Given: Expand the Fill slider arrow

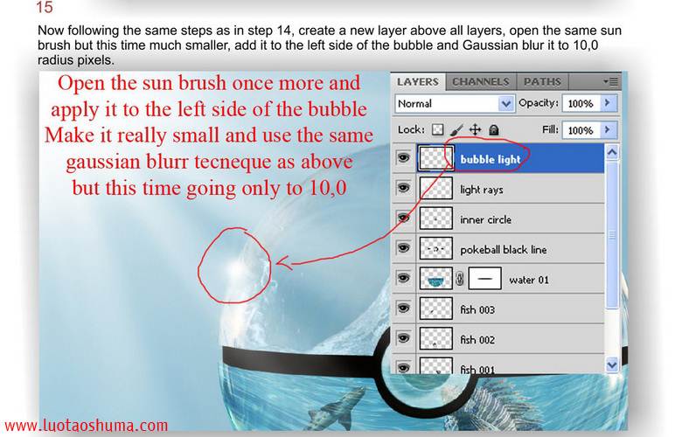Looking at the screenshot, I should 608,130.
